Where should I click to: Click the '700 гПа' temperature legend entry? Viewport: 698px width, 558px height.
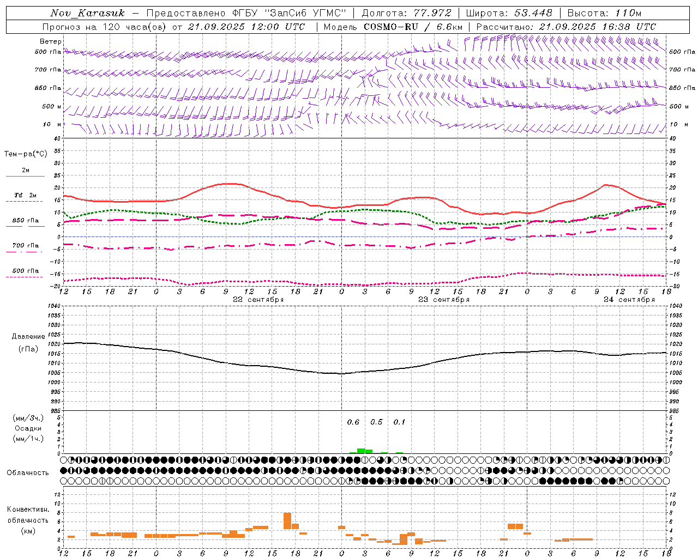(x=25, y=246)
